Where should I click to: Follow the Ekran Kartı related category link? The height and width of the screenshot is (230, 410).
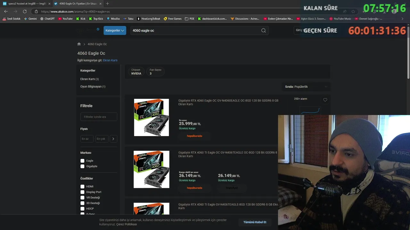(110, 60)
